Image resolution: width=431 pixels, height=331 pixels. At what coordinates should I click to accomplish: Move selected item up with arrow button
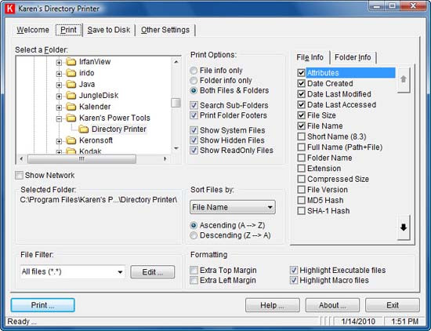[x=404, y=79]
